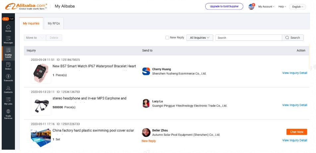Click the magnifier Search button

pyautogui.click(x=292, y=38)
